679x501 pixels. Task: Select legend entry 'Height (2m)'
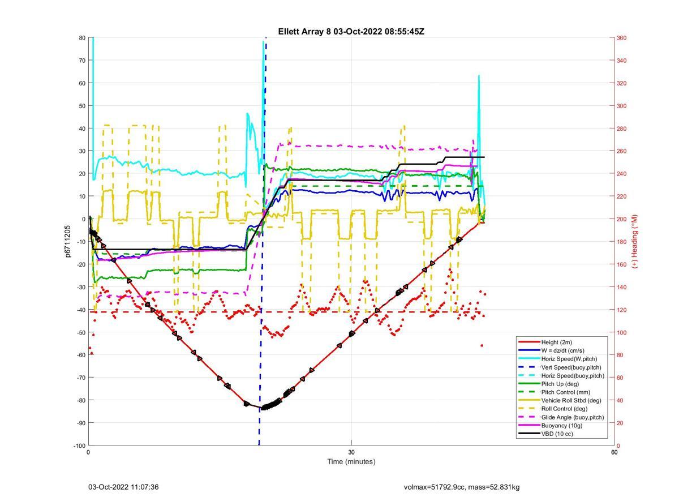click(556, 342)
